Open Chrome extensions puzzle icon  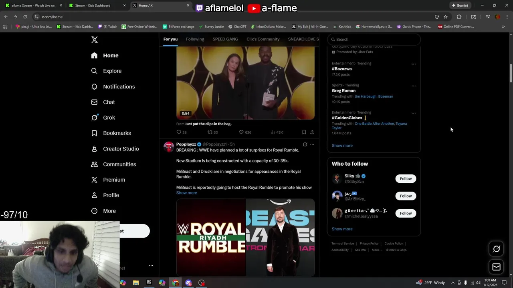point(459,17)
